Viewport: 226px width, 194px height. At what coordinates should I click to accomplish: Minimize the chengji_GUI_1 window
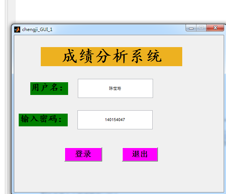pos(191,28)
